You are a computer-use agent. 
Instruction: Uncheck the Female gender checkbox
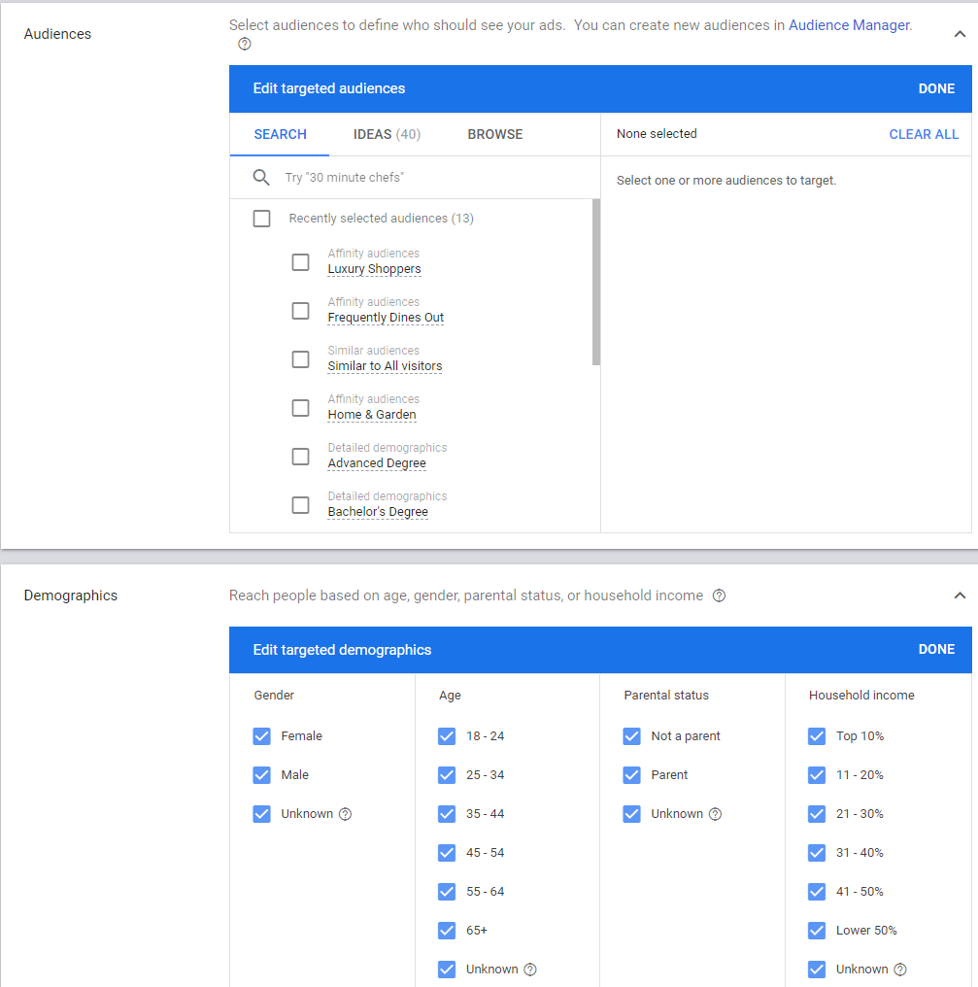pyautogui.click(x=261, y=736)
